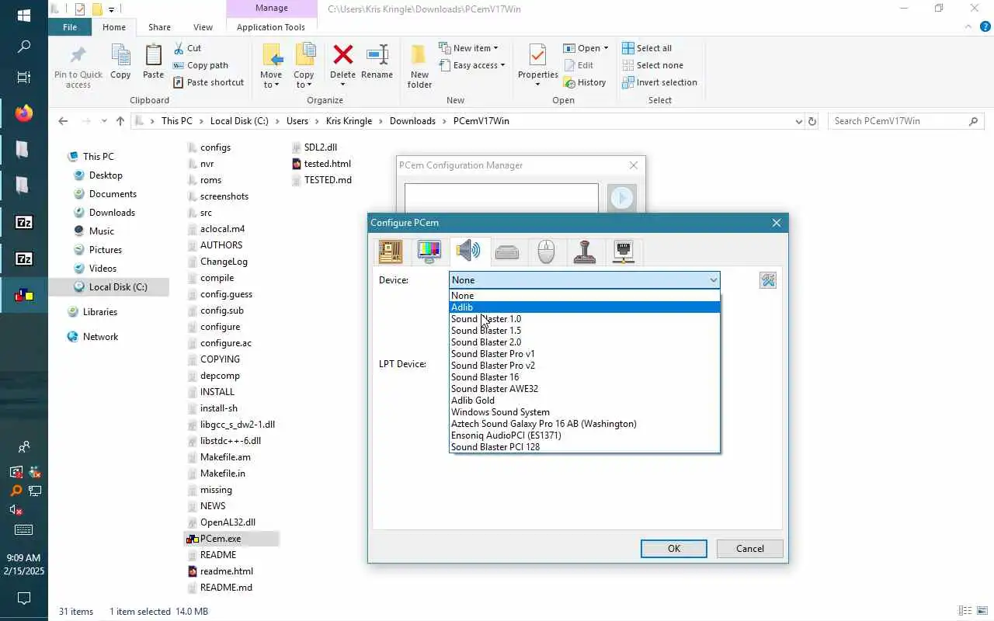Select the tested.html file
This screenshot has height=621, width=994.
327,164
